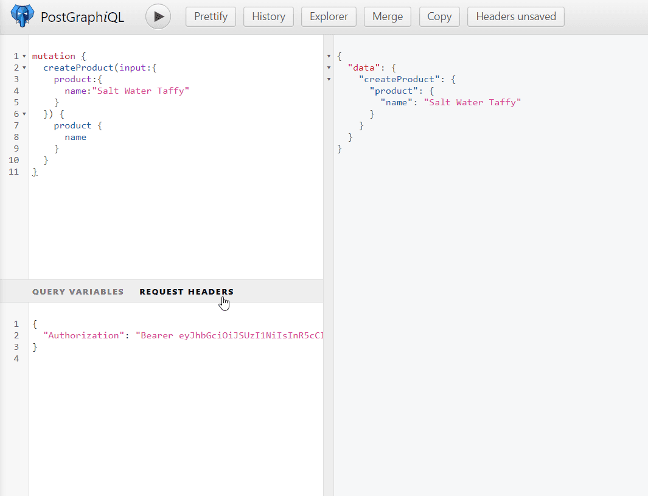Click the Merge button
This screenshot has width=648, height=496.
click(x=387, y=16)
